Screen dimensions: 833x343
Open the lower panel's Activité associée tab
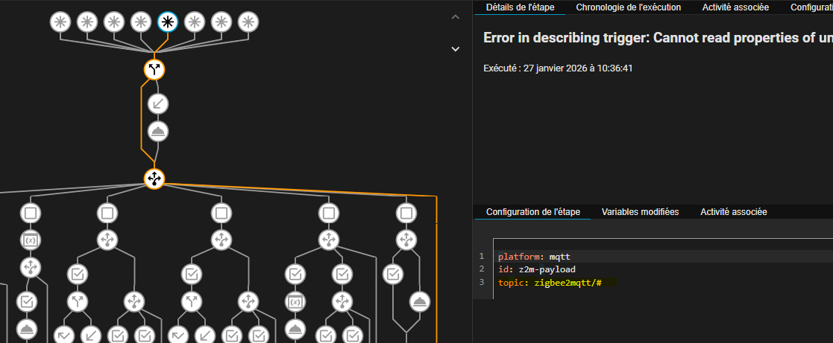coord(733,212)
